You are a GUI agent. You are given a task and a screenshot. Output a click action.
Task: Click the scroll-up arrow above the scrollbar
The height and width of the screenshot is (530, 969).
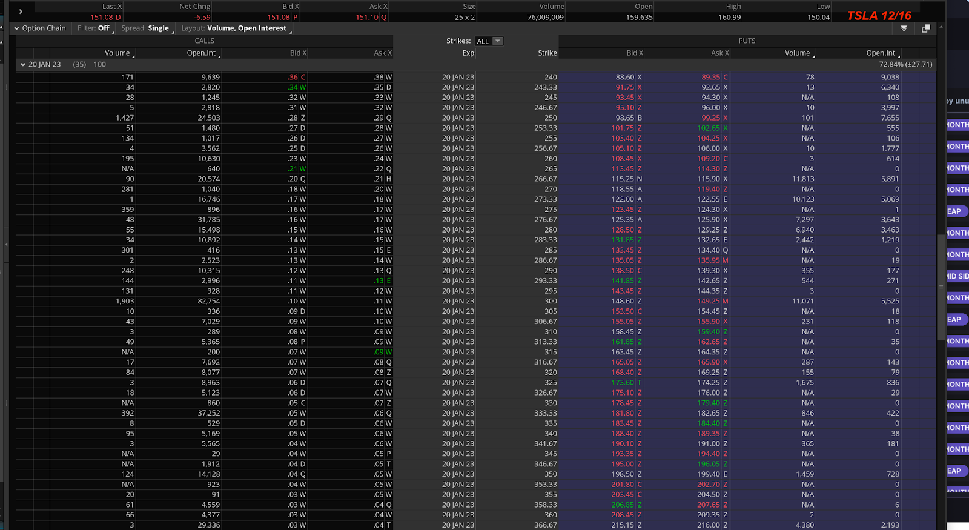click(x=941, y=27)
